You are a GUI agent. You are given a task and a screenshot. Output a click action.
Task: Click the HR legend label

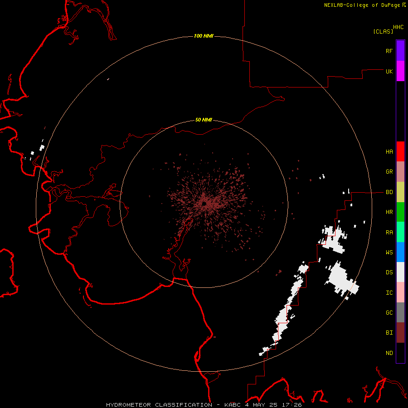pyautogui.click(x=389, y=212)
